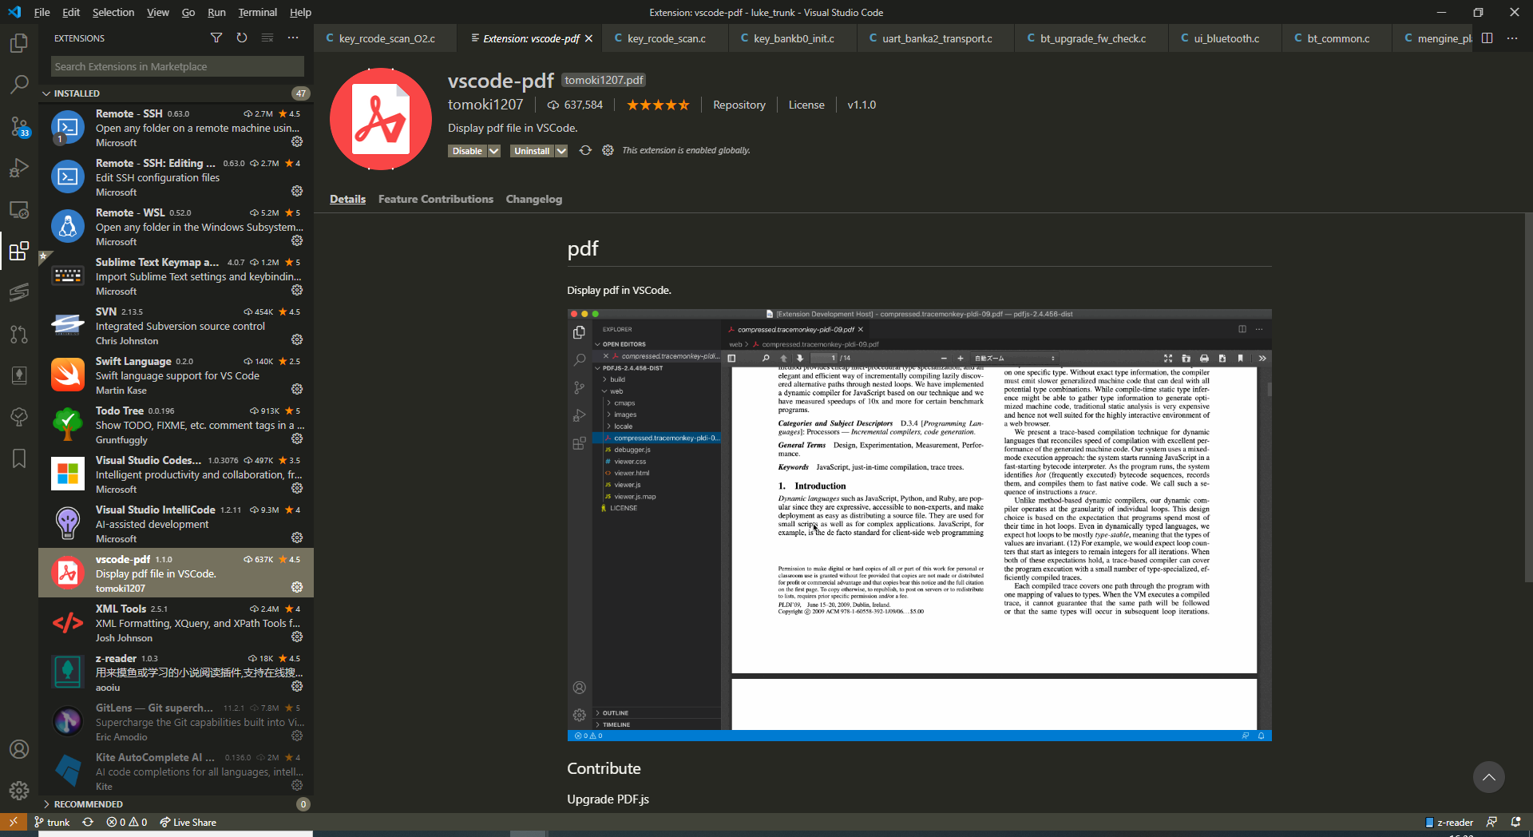Open the Explorer view in activity bar
1533x837 pixels.
click(x=19, y=42)
